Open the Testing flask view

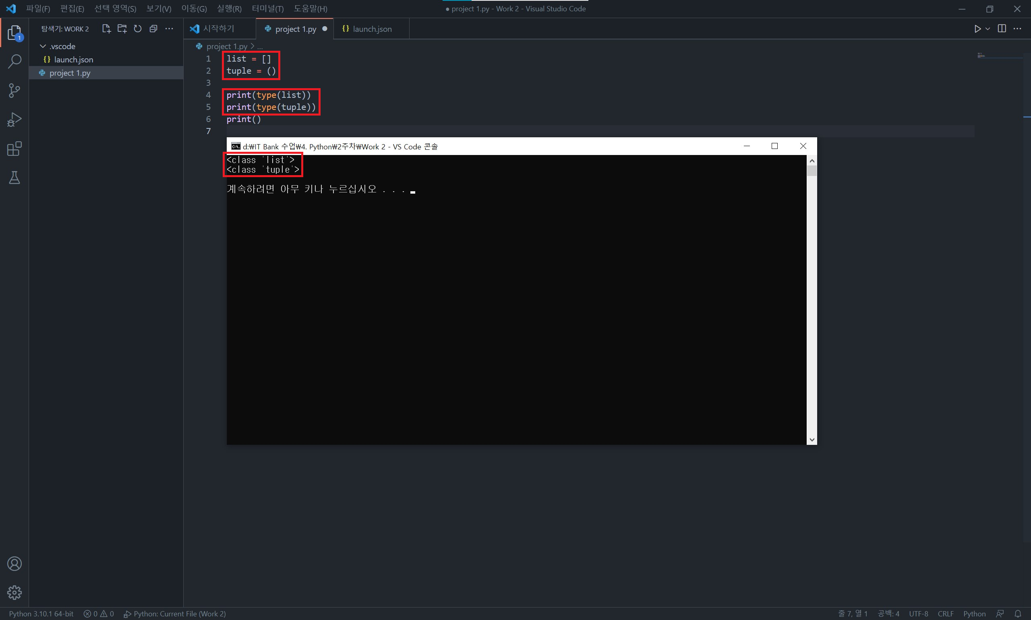coord(14,178)
